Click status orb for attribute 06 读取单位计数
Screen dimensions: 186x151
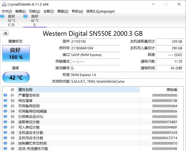coord(5,122)
